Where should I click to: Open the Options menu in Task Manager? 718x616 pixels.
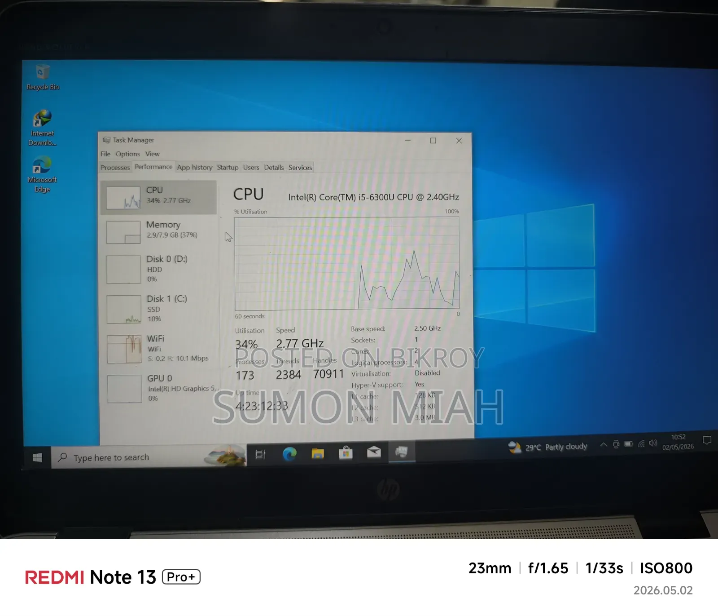(x=128, y=154)
